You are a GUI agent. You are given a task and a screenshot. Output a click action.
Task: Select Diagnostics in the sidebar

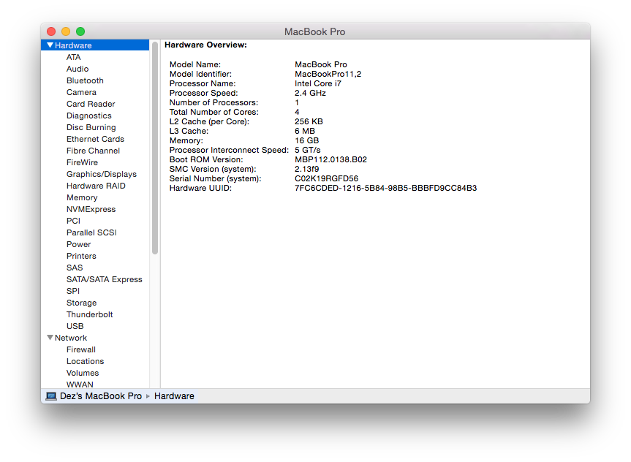(x=89, y=115)
